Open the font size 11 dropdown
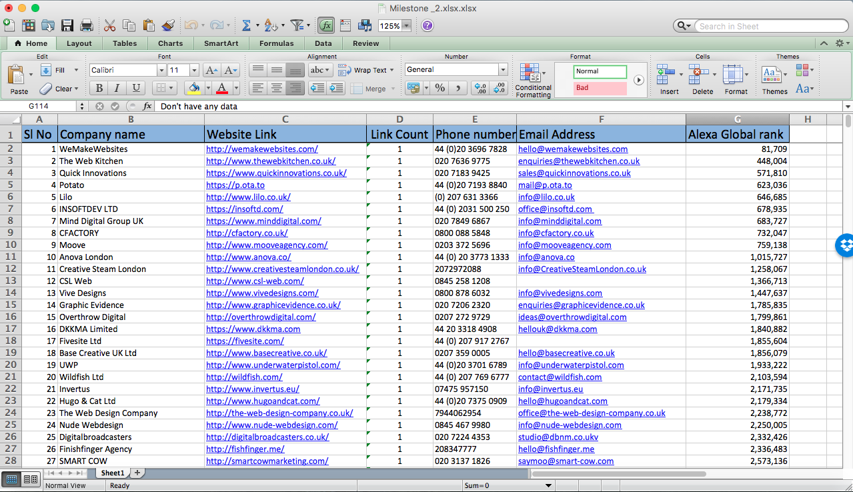The width and height of the screenshot is (853, 492). click(x=194, y=70)
